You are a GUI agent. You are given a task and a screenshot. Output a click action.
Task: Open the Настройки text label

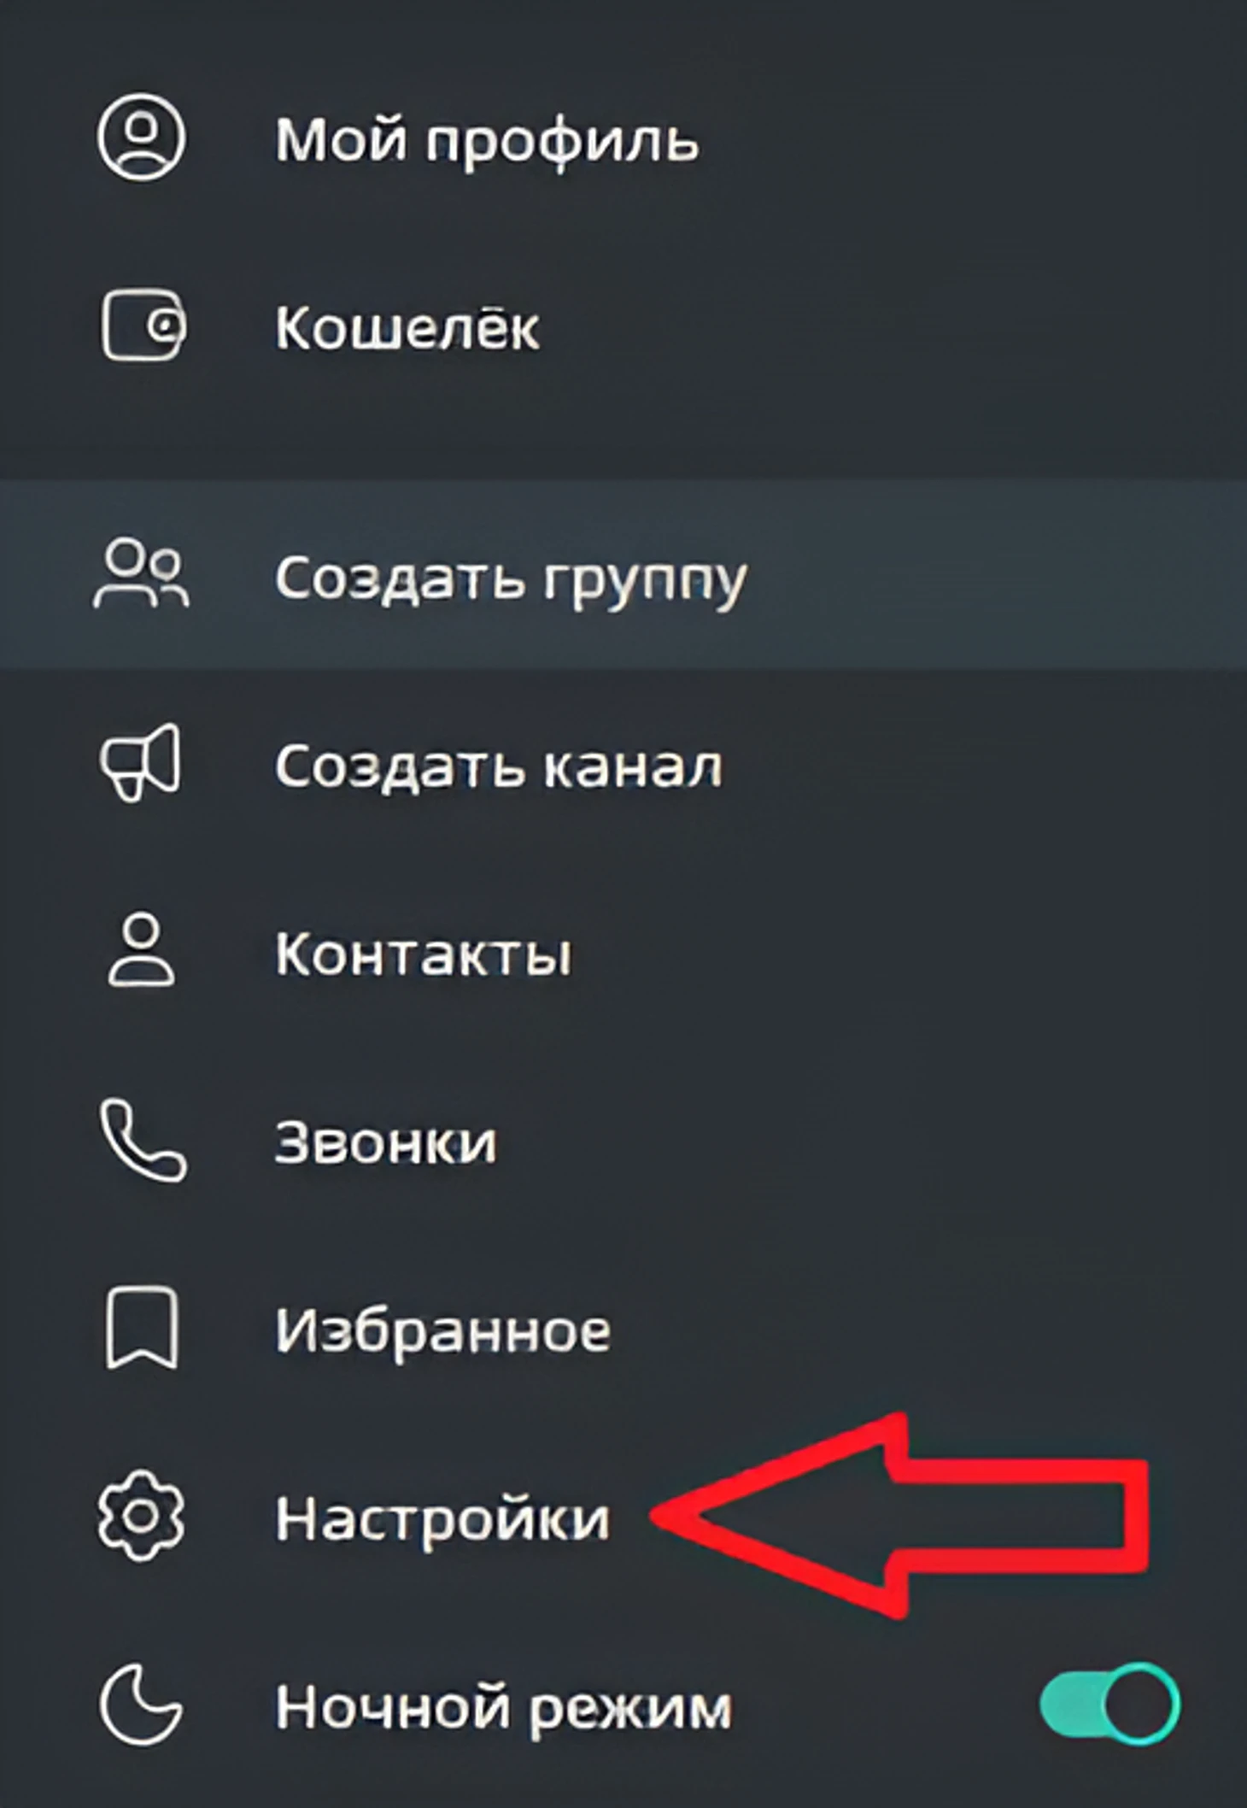tap(442, 1518)
